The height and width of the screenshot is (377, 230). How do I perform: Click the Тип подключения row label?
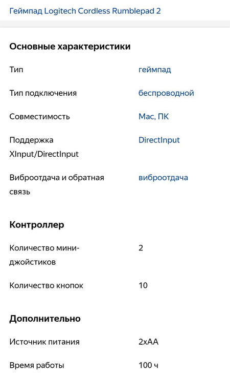[x=43, y=93]
